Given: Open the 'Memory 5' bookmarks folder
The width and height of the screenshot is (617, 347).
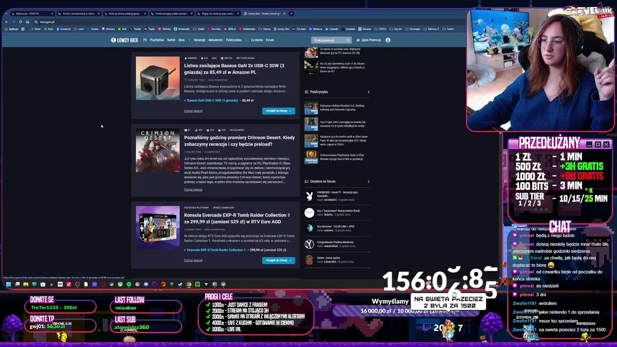Looking at the screenshot, I should [432, 29].
